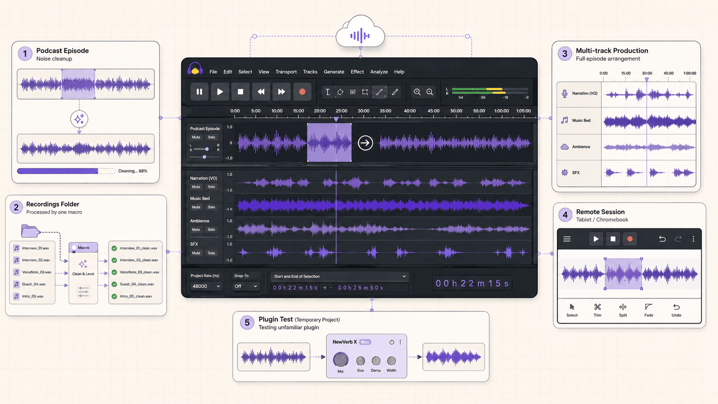Click the labeled Undo tool at the Remote Session bottom
The image size is (718, 404).
pos(676,310)
